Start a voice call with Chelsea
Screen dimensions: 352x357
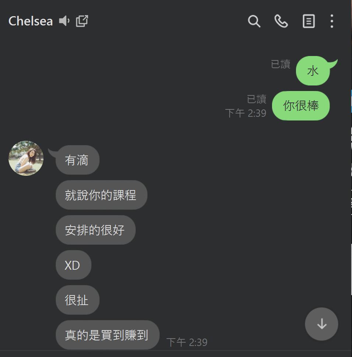(281, 21)
